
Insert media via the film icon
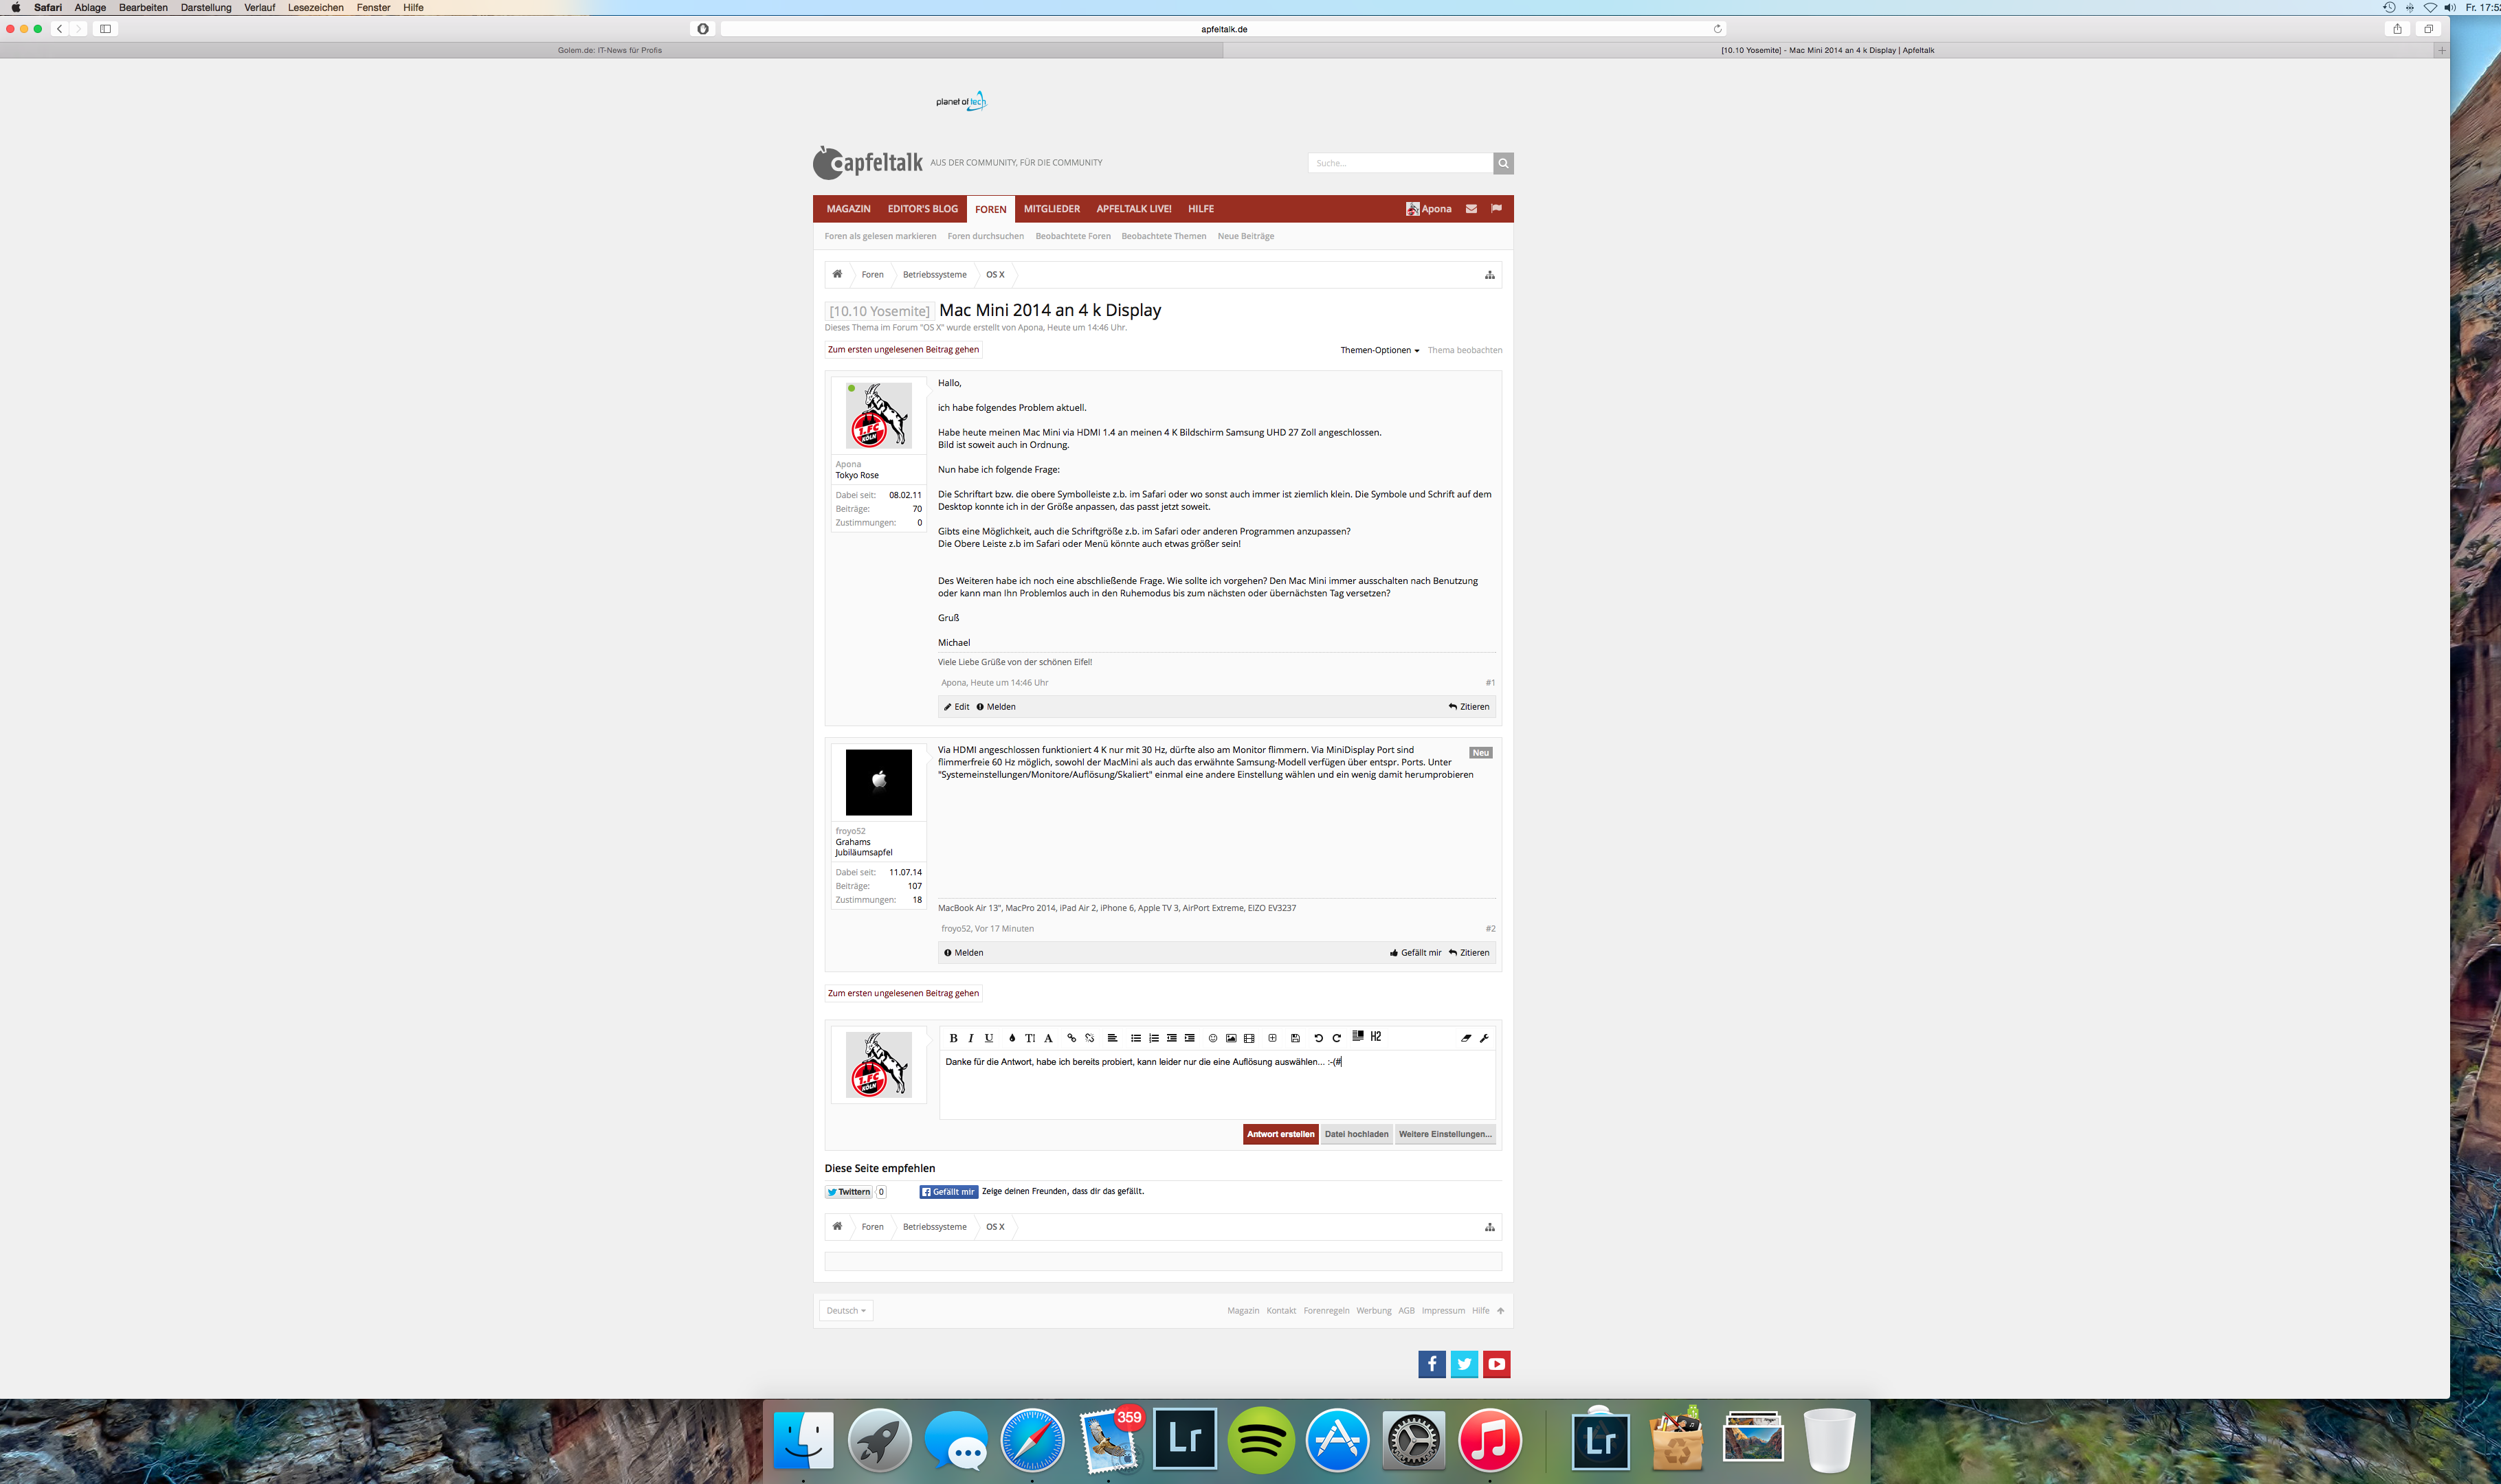click(1249, 1038)
